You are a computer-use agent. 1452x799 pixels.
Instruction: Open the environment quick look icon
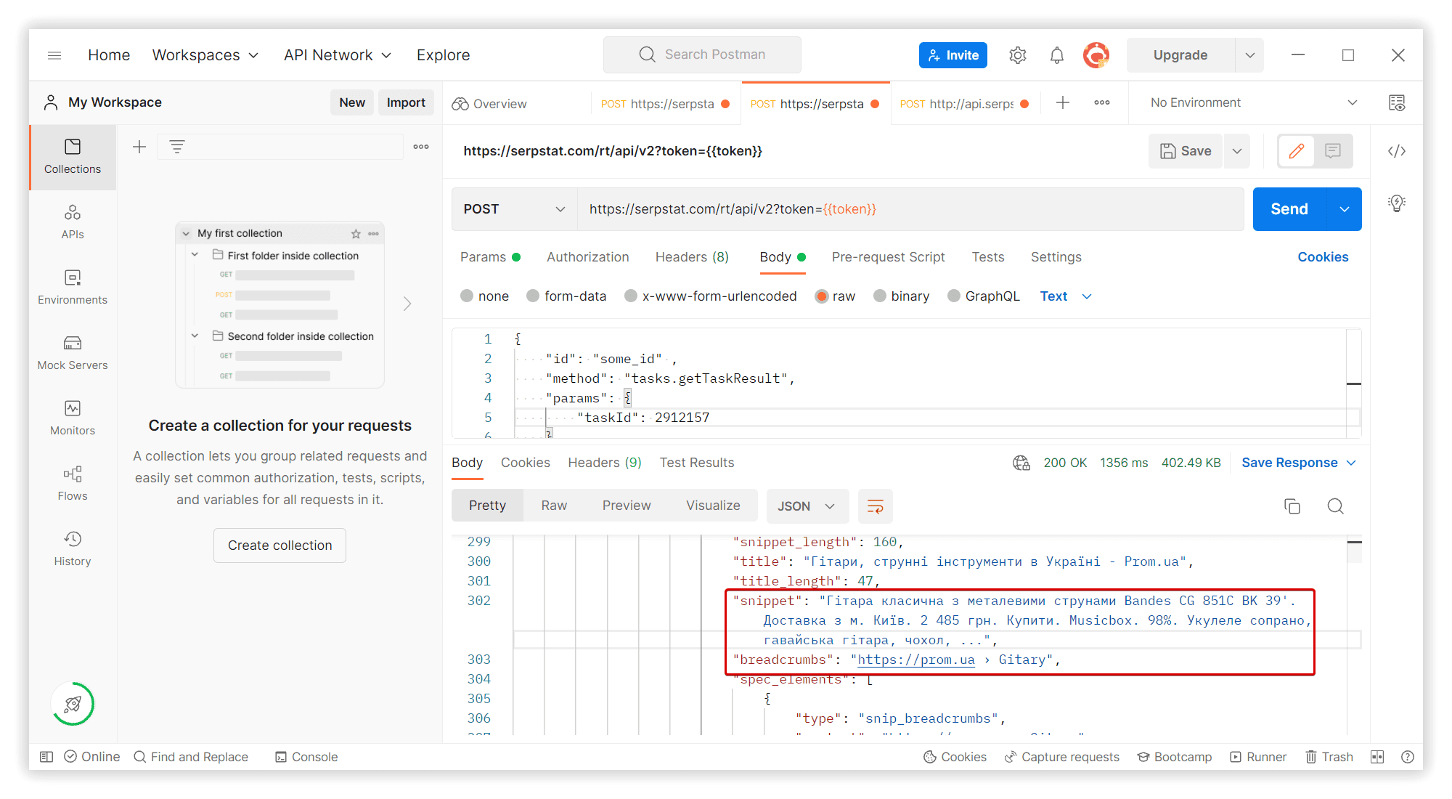pyautogui.click(x=1397, y=103)
